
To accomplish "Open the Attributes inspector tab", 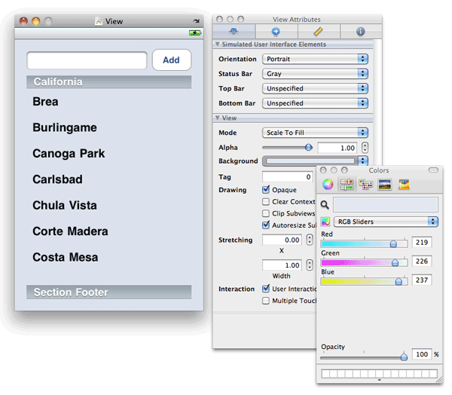I will [234, 32].
